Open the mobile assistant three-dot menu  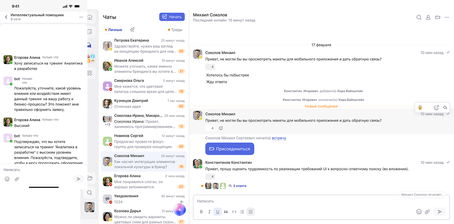tap(81, 17)
